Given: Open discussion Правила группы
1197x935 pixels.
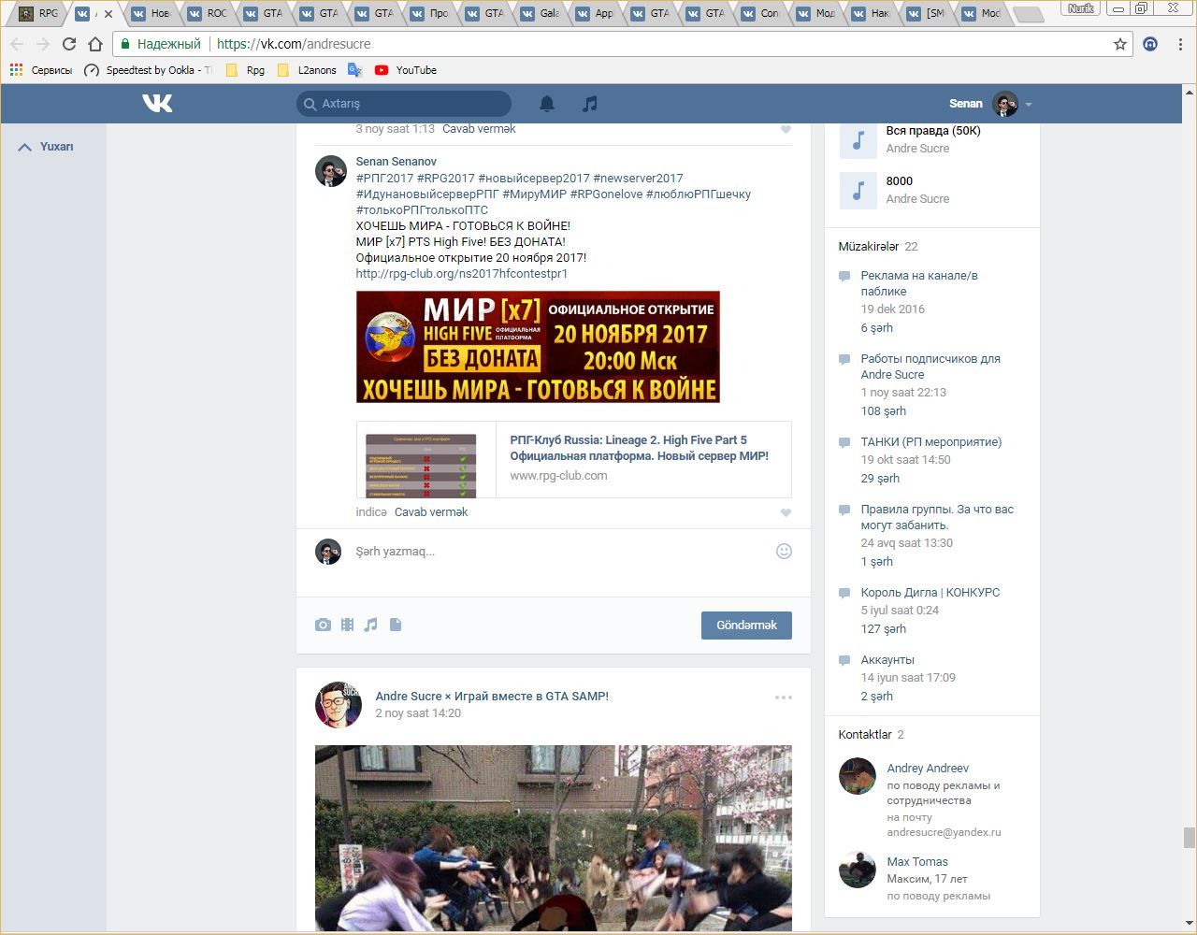Looking at the screenshot, I should [937, 517].
